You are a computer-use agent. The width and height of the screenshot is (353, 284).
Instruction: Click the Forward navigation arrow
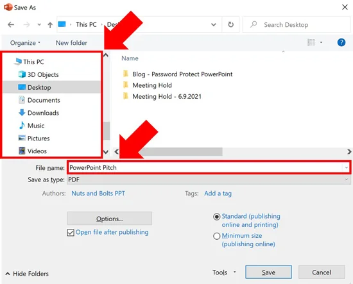26,24
